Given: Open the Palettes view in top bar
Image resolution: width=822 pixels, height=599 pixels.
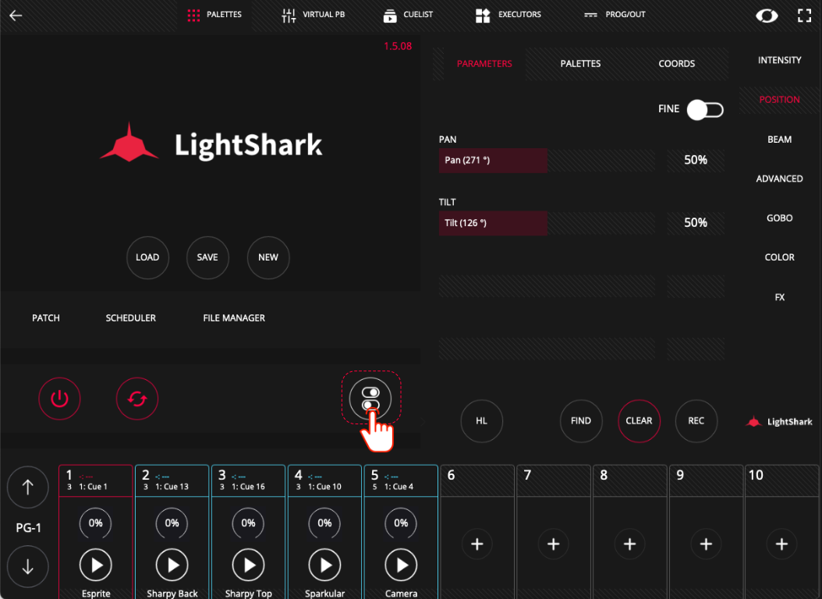Looking at the screenshot, I should click(x=214, y=15).
